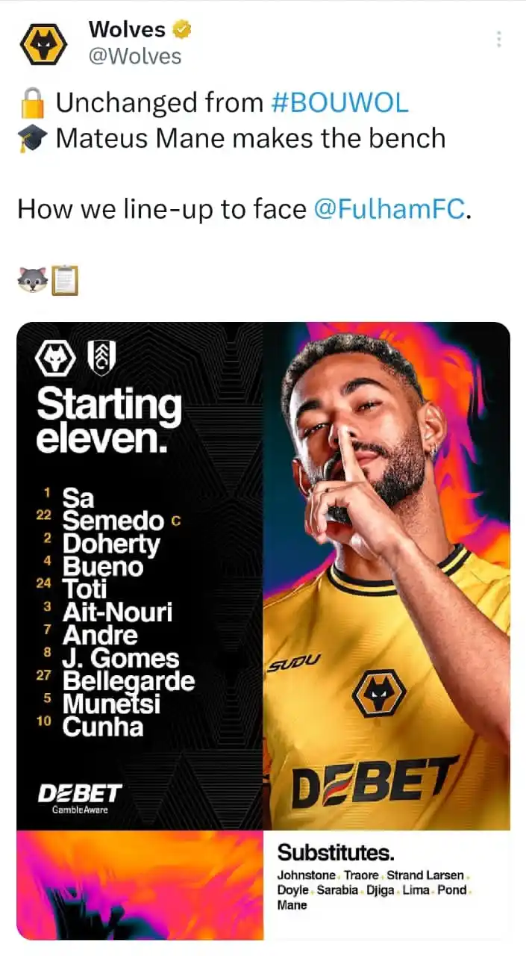
Task: Open the three-dot more options menu
Action: [499, 39]
